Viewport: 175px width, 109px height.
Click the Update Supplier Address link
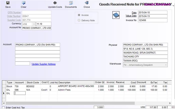43,64
